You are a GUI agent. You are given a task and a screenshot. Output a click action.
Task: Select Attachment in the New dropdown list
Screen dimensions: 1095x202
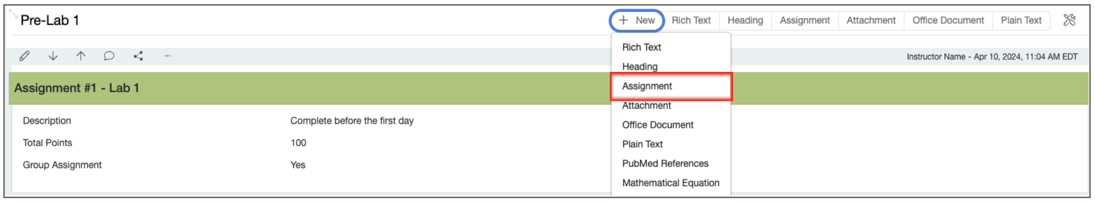(x=646, y=106)
